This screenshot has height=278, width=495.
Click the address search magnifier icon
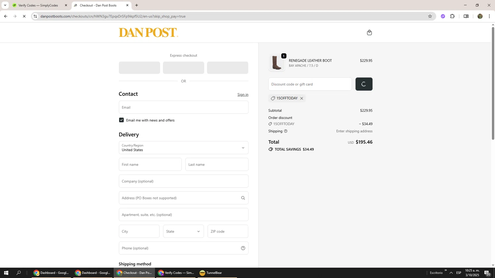coord(243,198)
